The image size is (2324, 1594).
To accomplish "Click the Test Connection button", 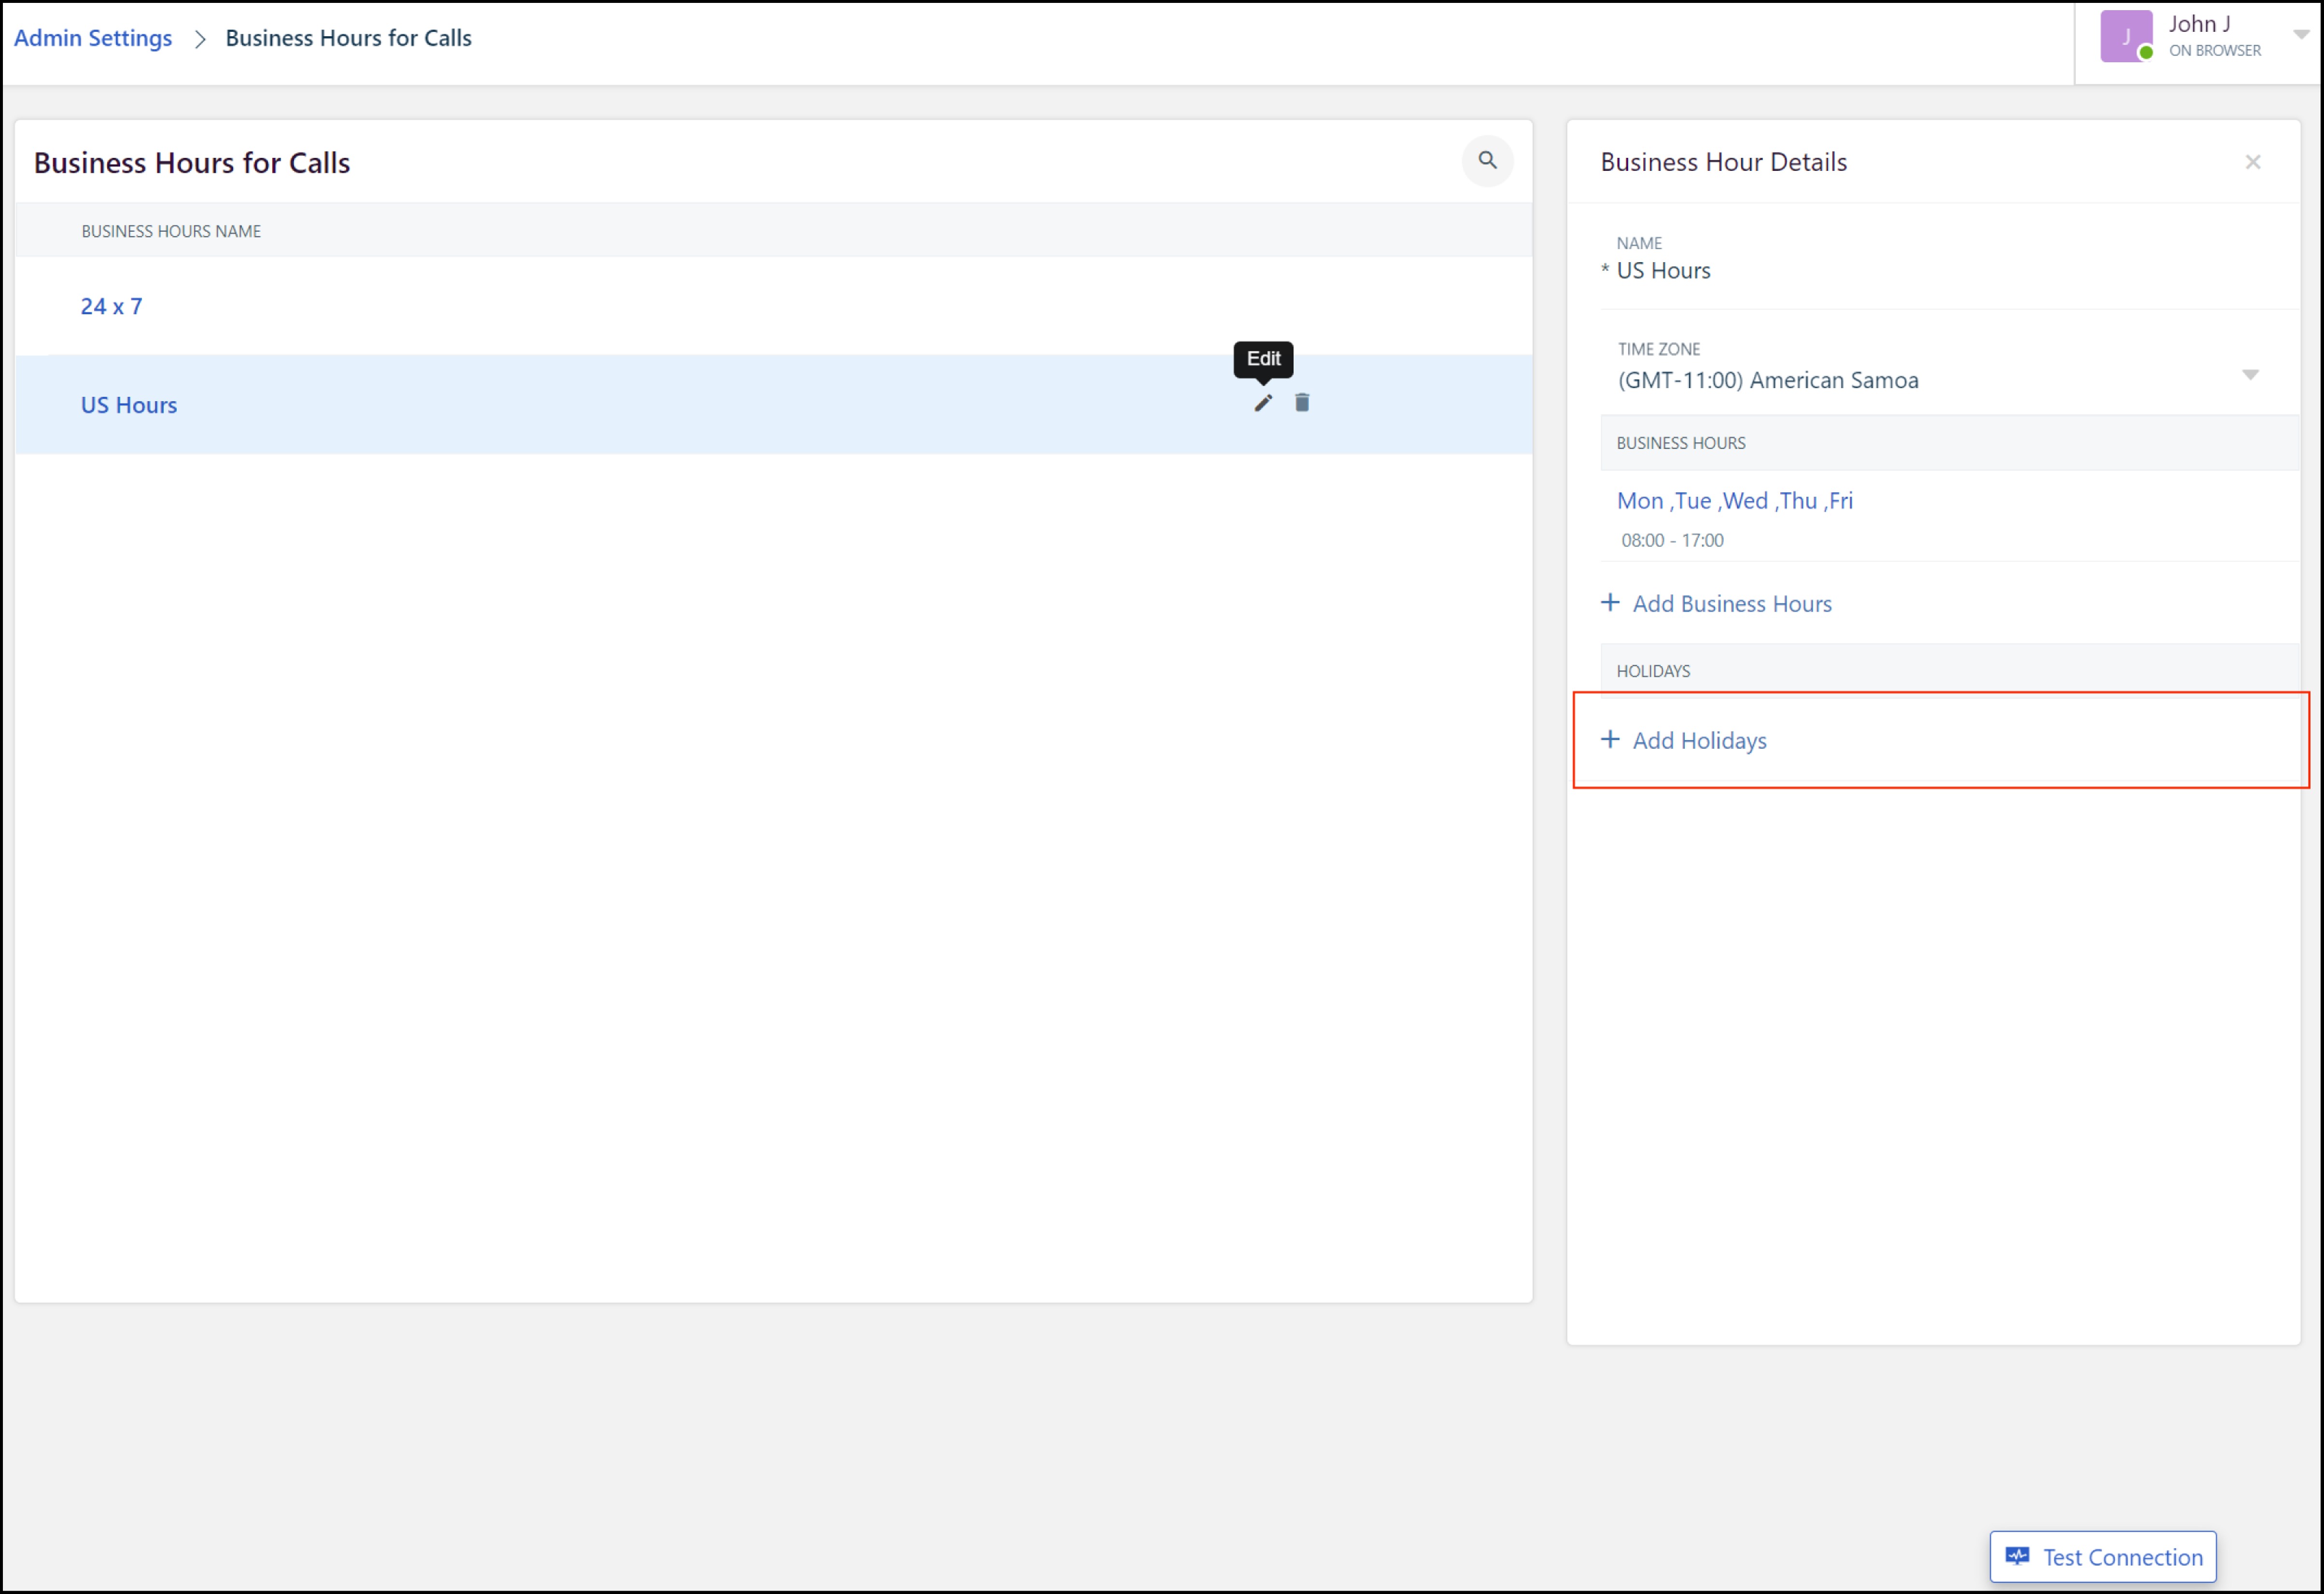I will (x=2103, y=1557).
